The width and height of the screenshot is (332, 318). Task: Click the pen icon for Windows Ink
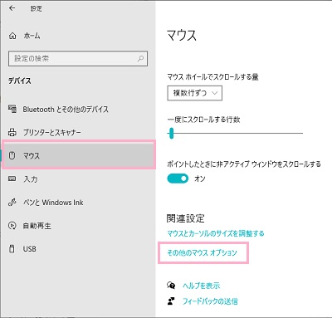coord(12,203)
